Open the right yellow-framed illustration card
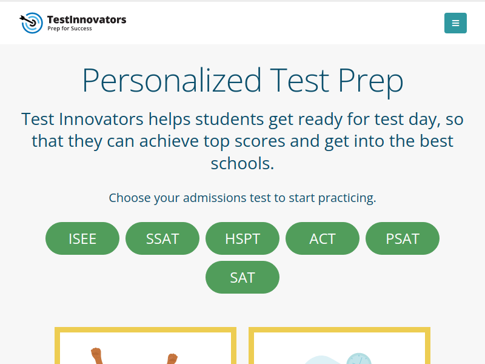 pyautogui.click(x=339, y=345)
